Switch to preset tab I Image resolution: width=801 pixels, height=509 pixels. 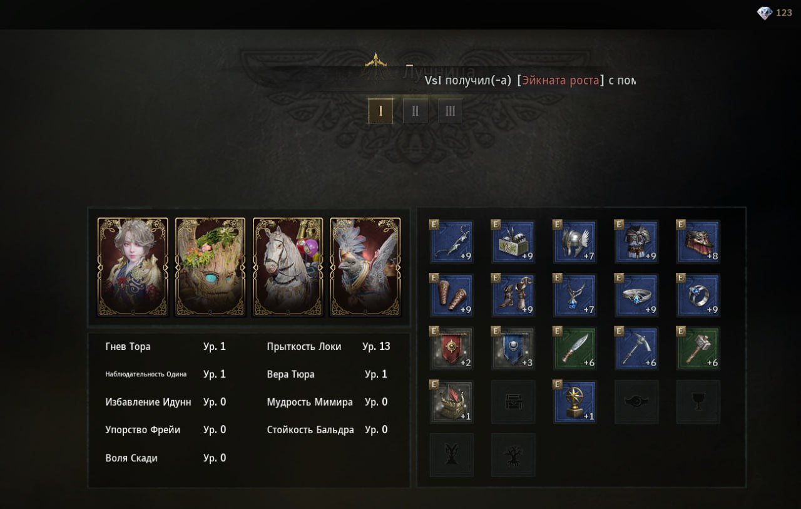(x=380, y=111)
